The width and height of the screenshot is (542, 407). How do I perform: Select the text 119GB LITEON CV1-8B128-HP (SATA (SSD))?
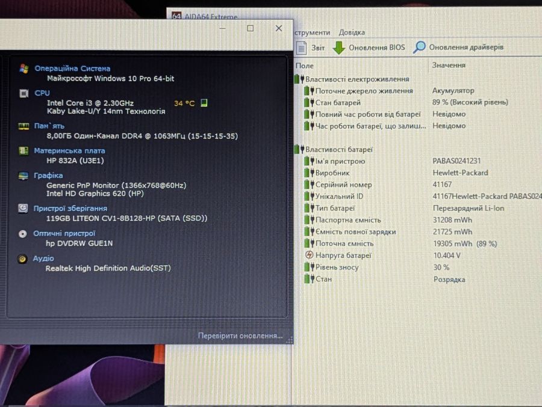click(x=126, y=218)
